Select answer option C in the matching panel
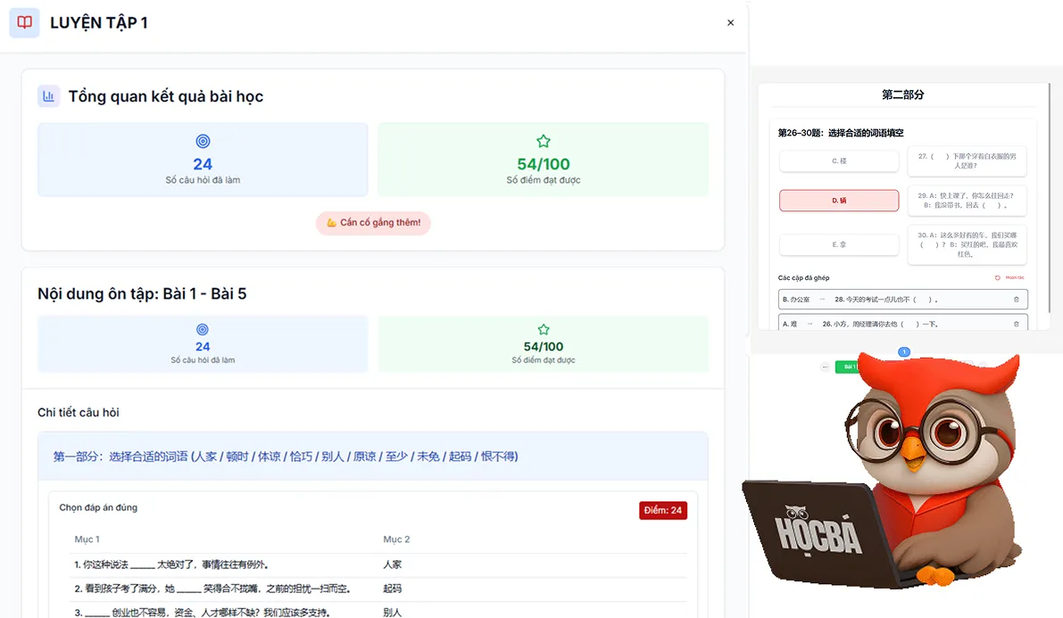This screenshot has width=1063, height=618. 839,161
